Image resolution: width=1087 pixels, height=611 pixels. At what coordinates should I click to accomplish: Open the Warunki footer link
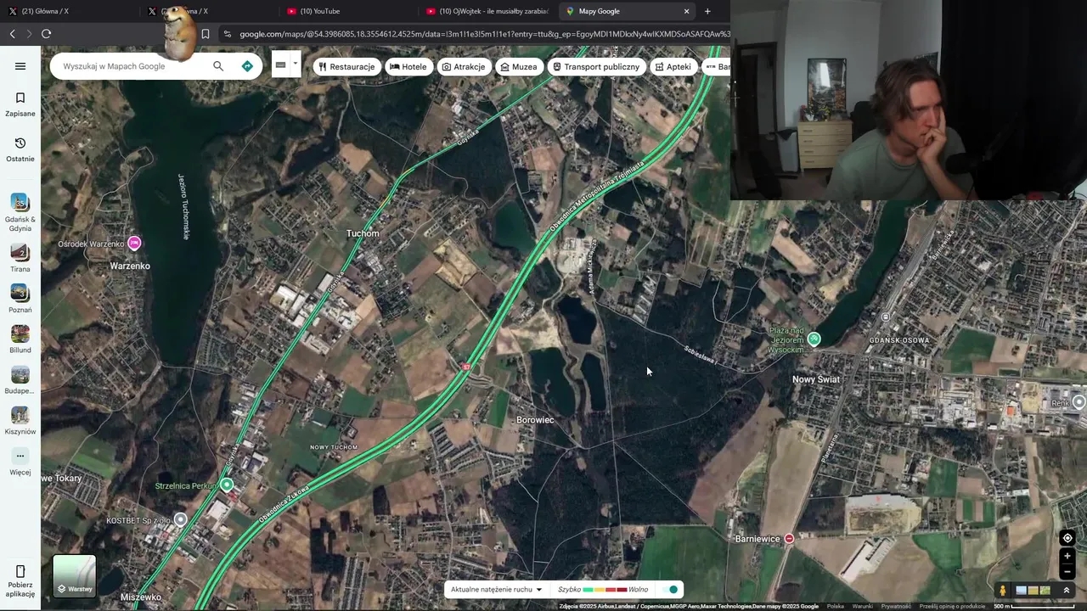863,606
